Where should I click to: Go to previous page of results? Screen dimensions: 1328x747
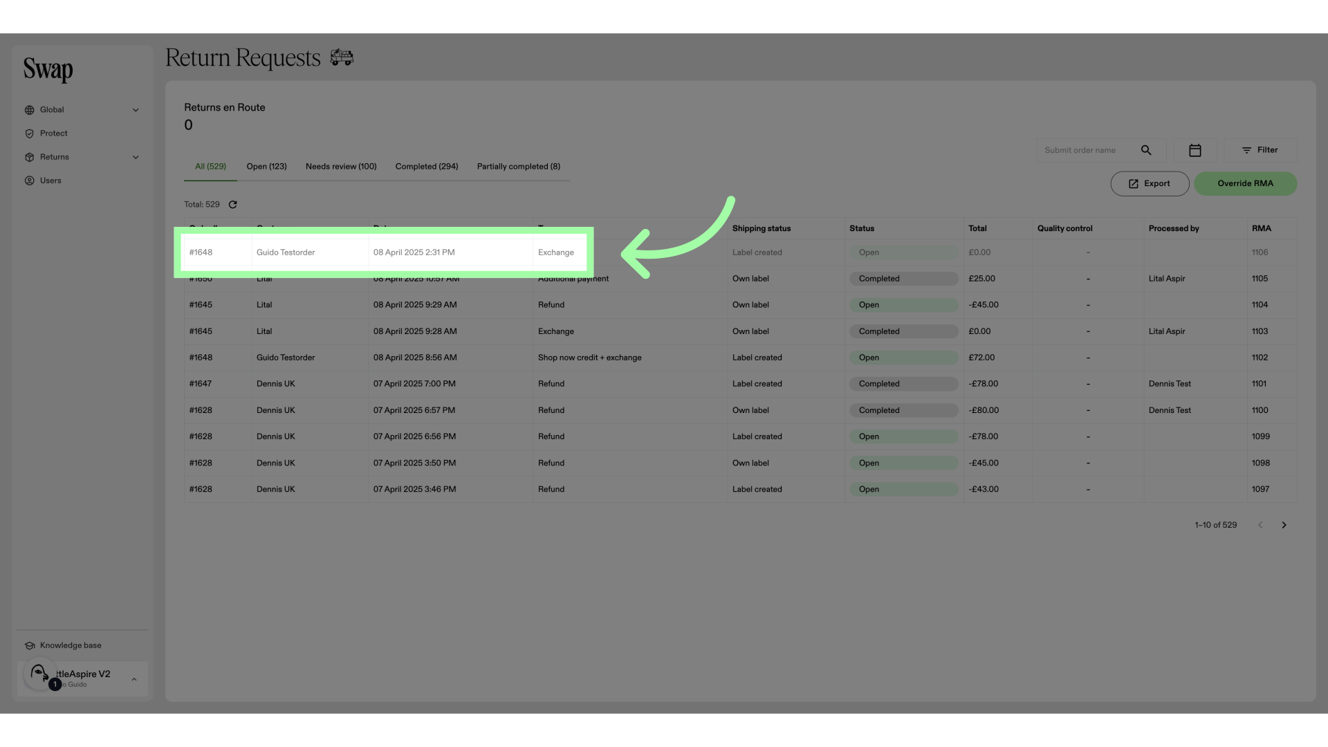[1260, 525]
